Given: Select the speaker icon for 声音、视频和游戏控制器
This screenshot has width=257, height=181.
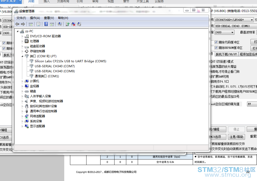Looking at the screenshot, I should pos(26,101).
